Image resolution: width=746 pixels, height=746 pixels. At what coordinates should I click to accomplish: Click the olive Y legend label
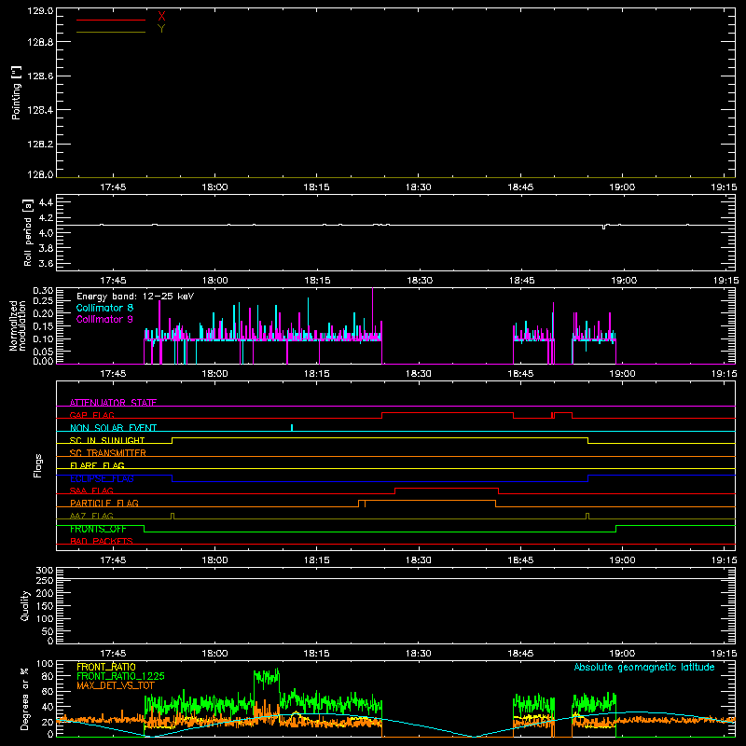tap(161, 29)
